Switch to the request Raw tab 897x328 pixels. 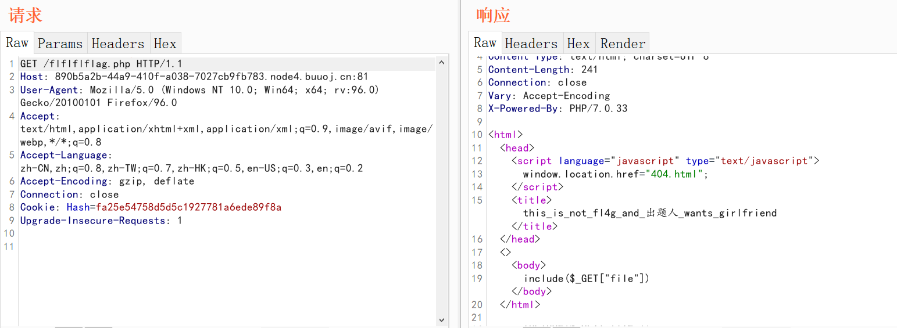coord(17,43)
